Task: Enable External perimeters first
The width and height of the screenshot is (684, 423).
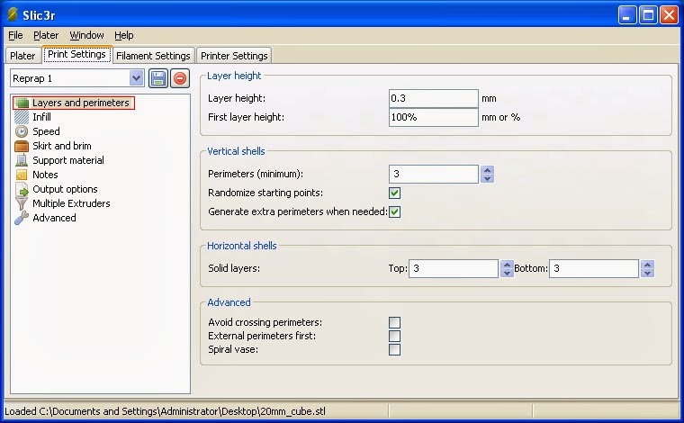Action: coord(395,336)
